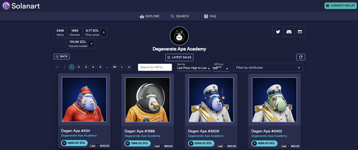Click the 1669 Owners stat
358x150 pixels.
(75, 32)
